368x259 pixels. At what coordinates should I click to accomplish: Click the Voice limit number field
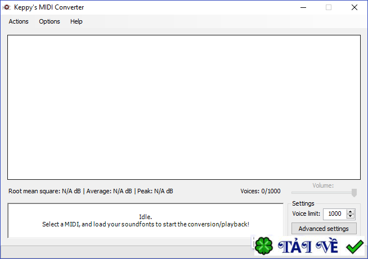(335, 213)
